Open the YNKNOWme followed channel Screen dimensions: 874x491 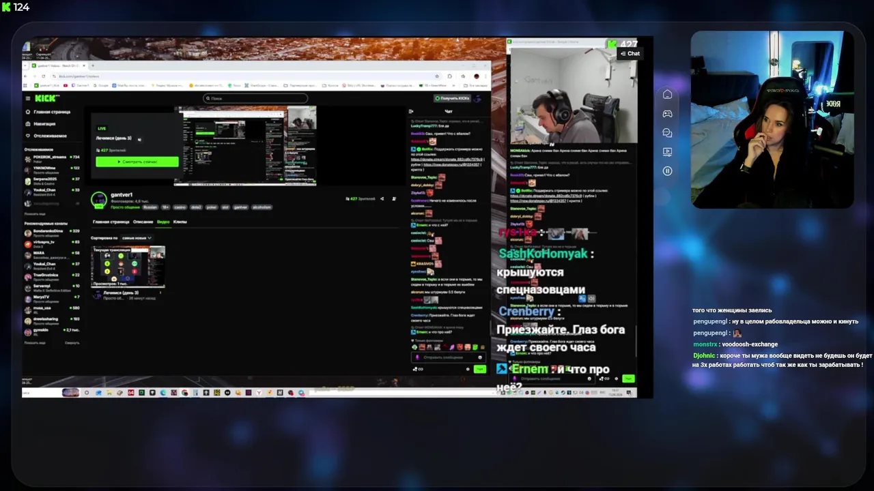tap(52, 169)
